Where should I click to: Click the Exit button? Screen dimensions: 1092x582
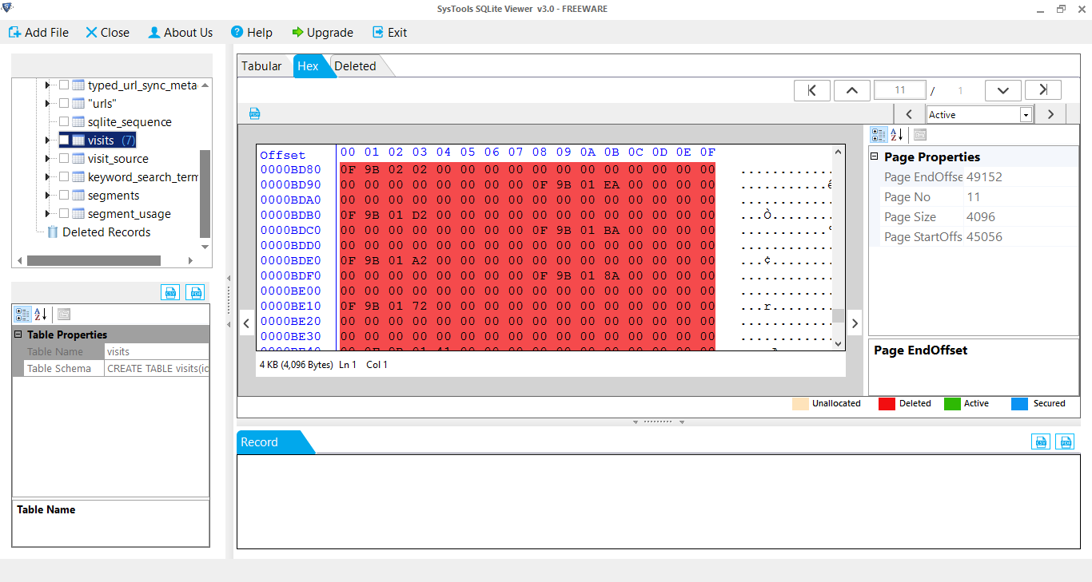click(390, 33)
